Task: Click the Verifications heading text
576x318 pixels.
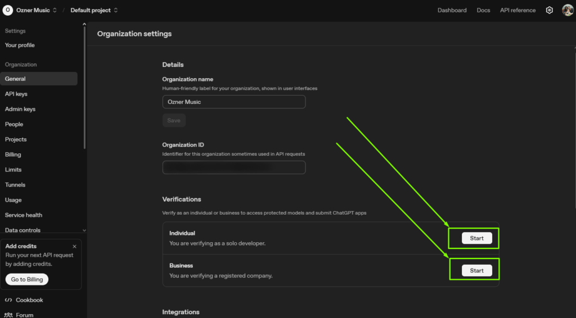Action: [x=182, y=199]
